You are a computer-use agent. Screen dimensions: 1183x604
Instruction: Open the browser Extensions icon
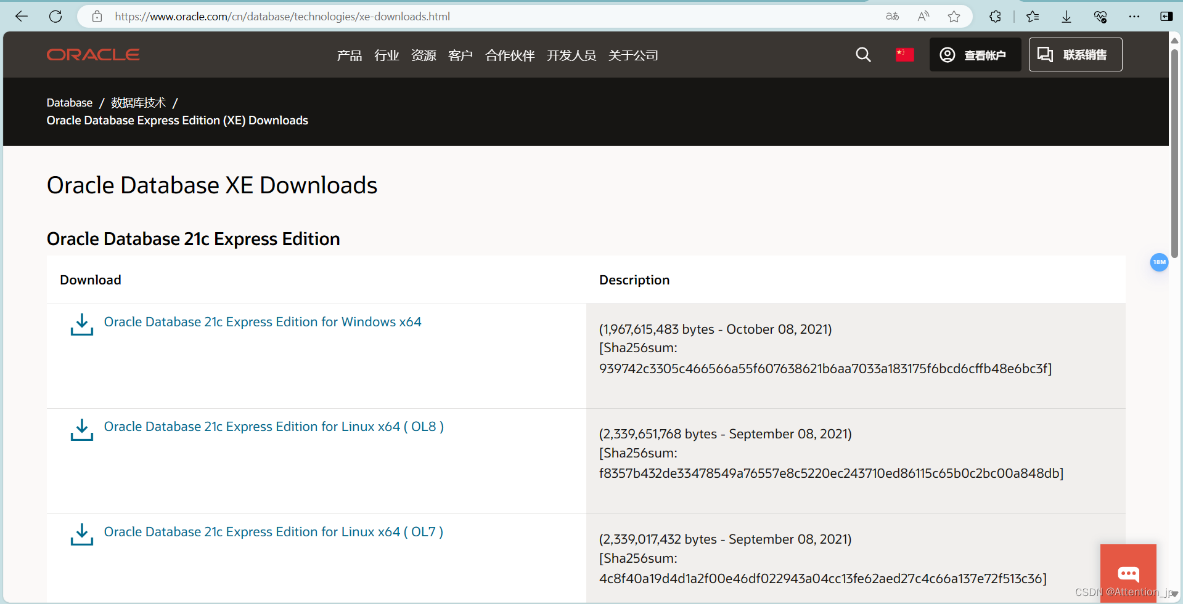tap(995, 17)
